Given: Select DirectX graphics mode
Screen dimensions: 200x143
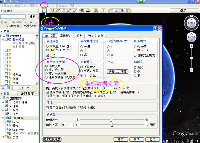Looking at the screenshot, I should 141,50.
